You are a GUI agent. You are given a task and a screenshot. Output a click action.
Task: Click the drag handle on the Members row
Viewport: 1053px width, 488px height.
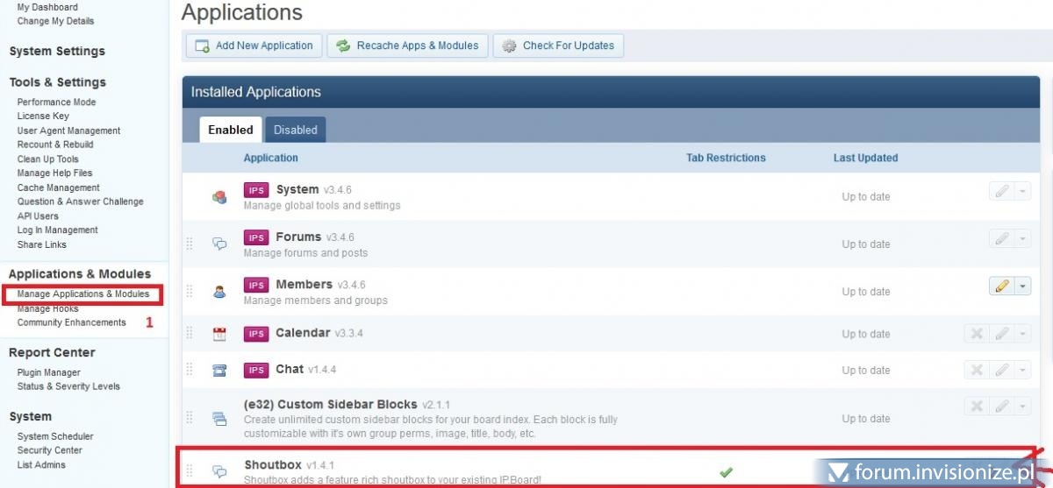click(x=190, y=292)
